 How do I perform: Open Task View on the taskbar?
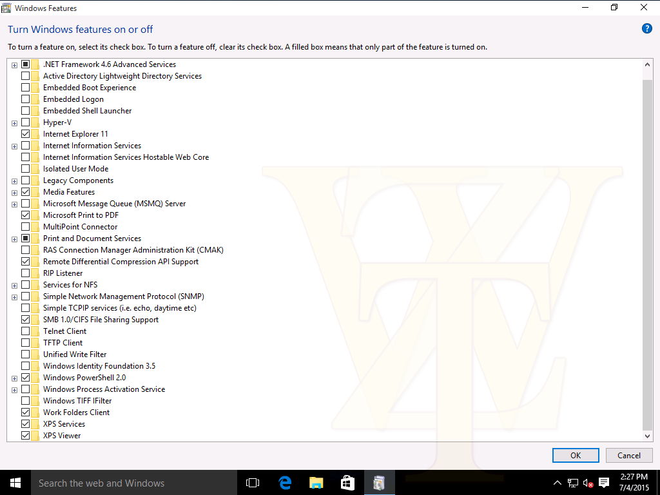pyautogui.click(x=253, y=483)
